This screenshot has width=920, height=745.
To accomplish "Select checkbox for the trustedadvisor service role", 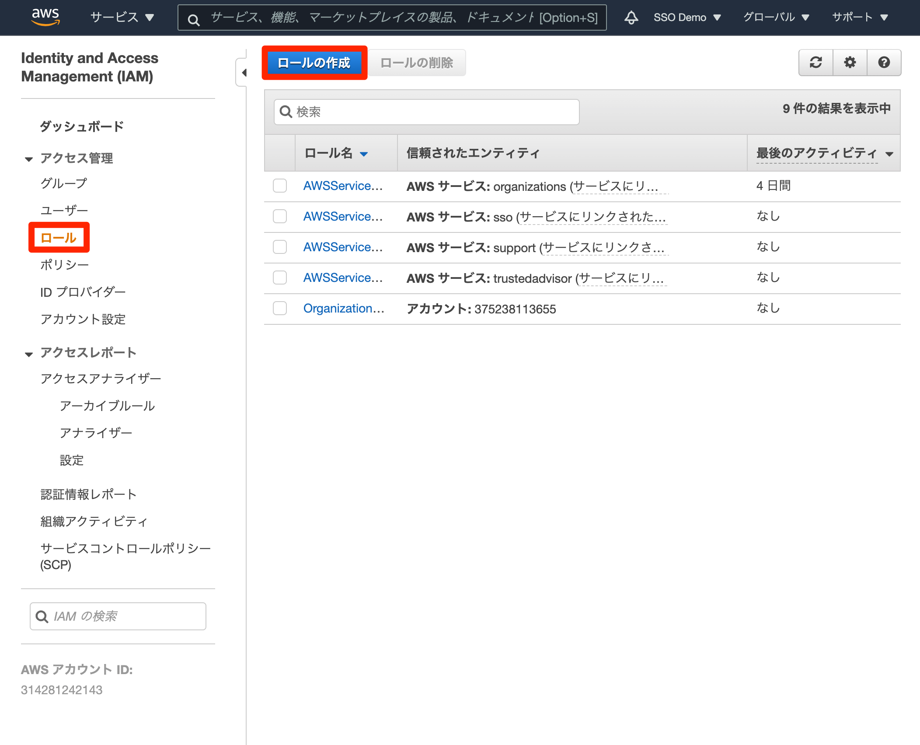I will point(280,278).
